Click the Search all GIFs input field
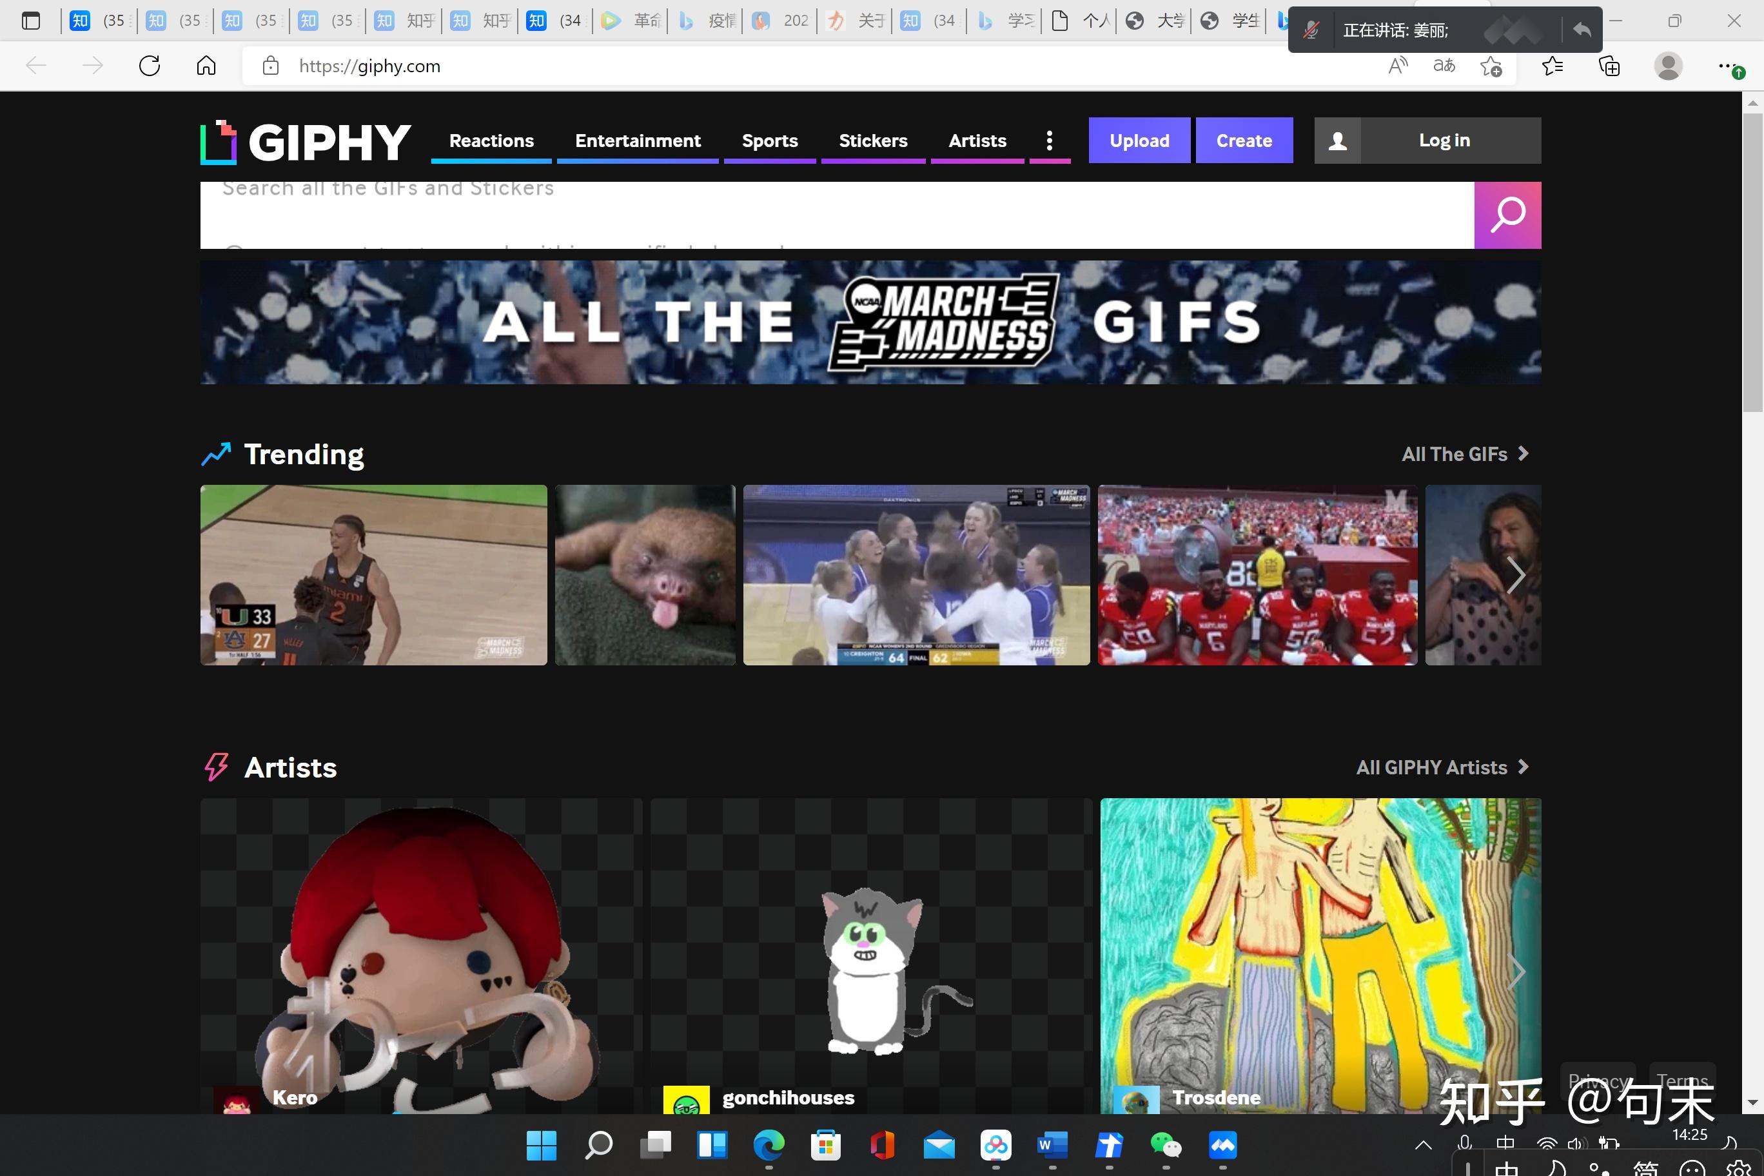Screen dimensions: 1764x1176 click(836, 215)
